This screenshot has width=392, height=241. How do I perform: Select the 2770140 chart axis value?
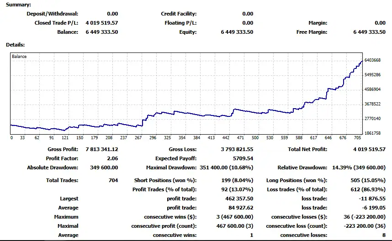[x=372, y=119]
